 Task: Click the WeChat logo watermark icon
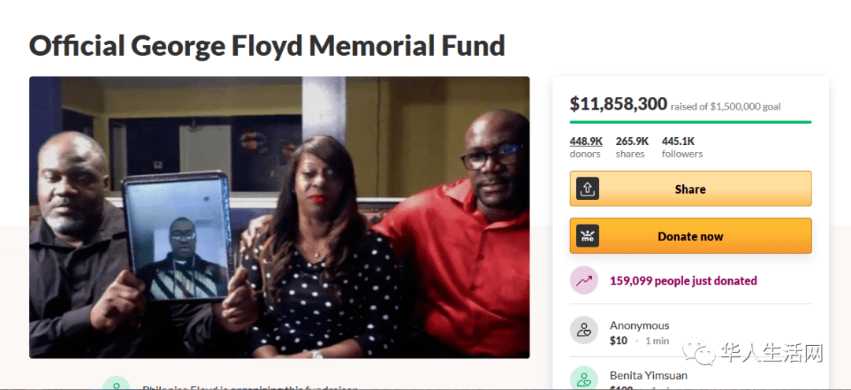click(700, 352)
